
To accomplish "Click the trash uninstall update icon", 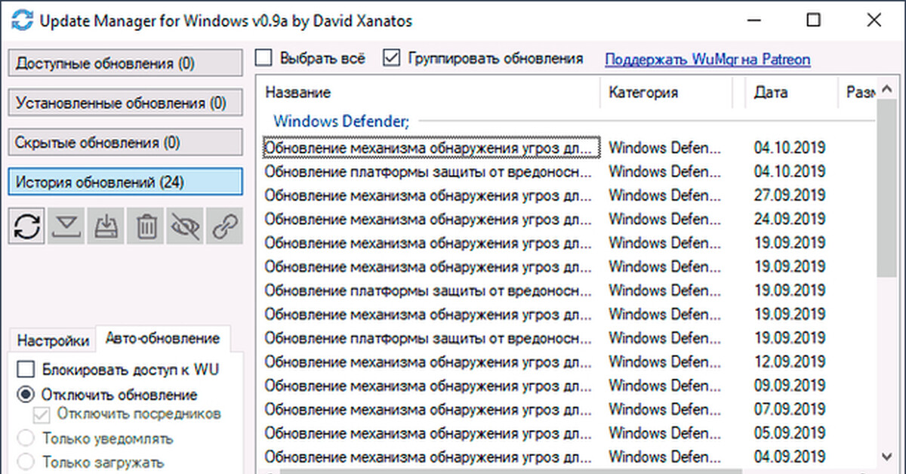I will click(x=146, y=226).
